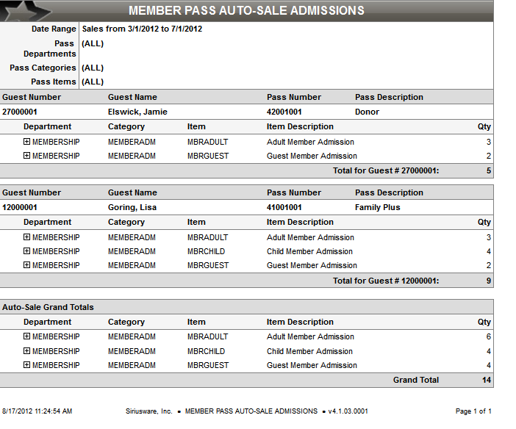
Task: Click the Pass Items (ALL) value
Action: tap(93, 82)
